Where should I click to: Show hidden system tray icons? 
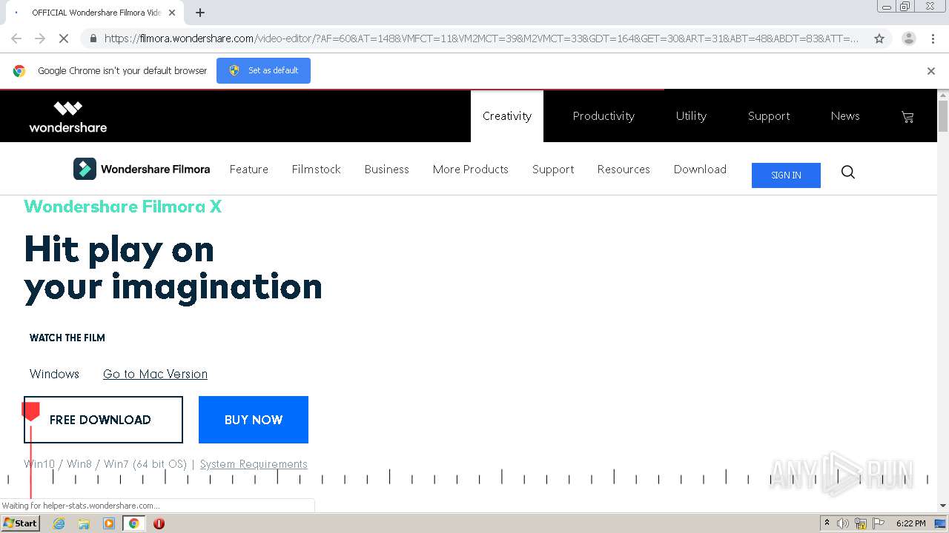(827, 523)
